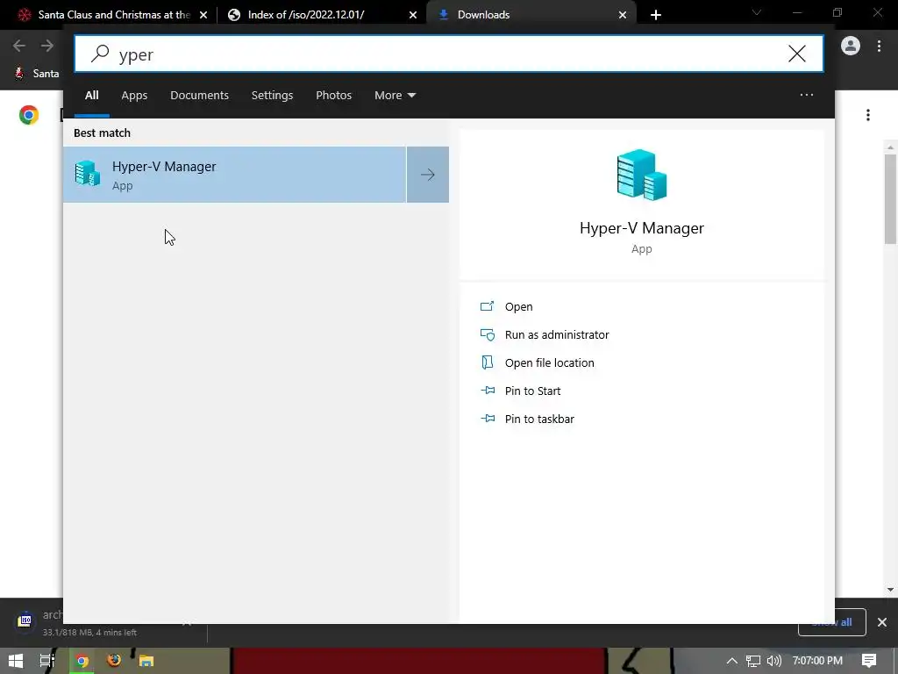Close the Downloads browser tab
This screenshot has height=674, width=898.
click(x=623, y=15)
